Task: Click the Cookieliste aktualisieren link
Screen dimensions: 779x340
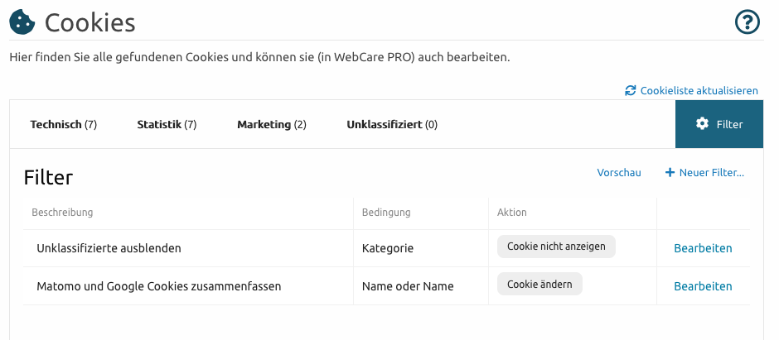Action: (699, 91)
